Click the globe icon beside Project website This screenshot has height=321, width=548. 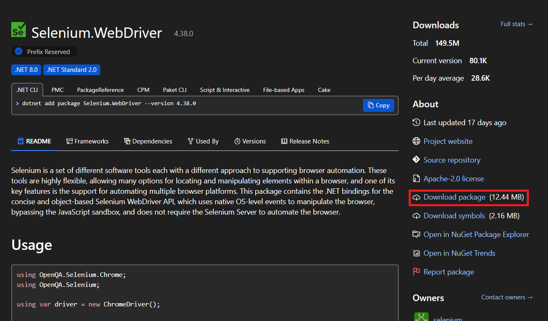(416, 141)
